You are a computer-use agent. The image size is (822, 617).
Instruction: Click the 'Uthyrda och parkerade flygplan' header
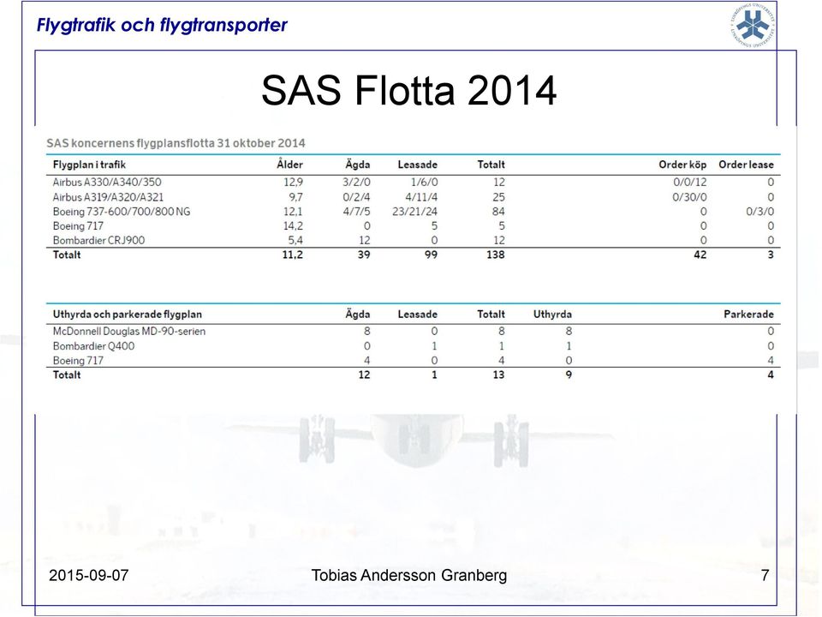click(x=128, y=314)
